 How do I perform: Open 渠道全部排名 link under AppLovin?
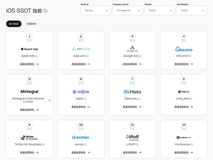pyautogui.click(x=81, y=64)
